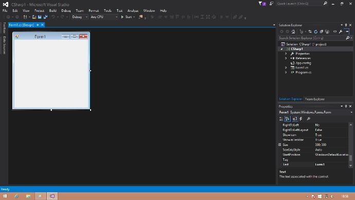The width and height of the screenshot is (355, 200).
Task: Toggle Categorized view in Properties panel
Action: point(281,119)
